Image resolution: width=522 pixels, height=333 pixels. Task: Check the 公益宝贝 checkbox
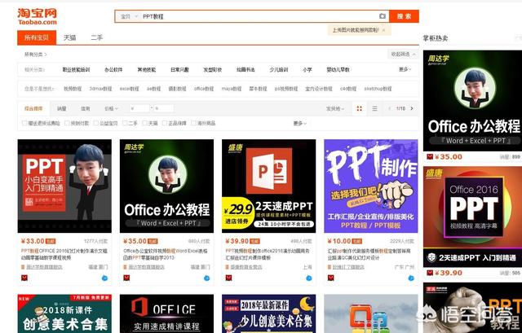96,123
